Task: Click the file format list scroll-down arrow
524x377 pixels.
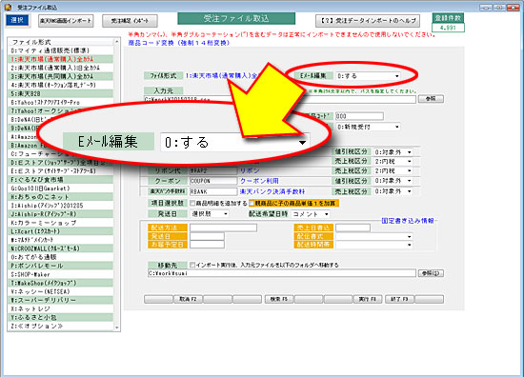Action: [116, 327]
